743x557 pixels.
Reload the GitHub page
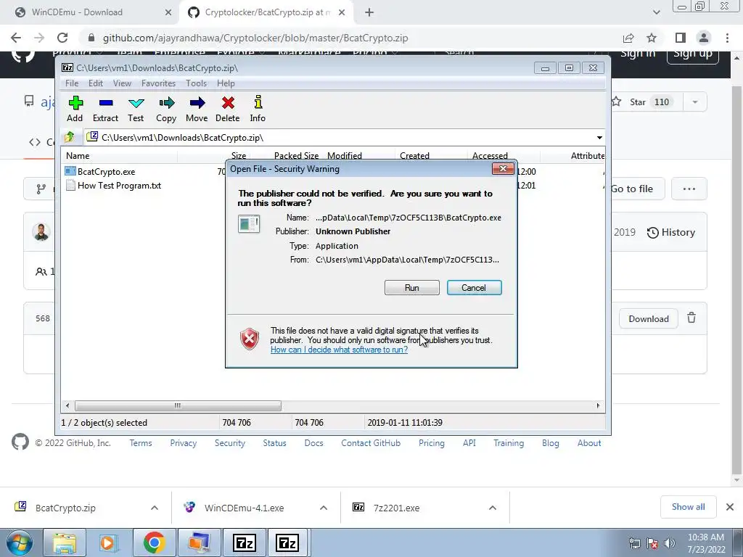pyautogui.click(x=62, y=38)
